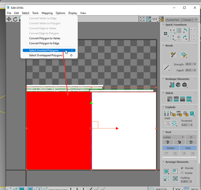201x190 pixels.
Task: Enable the Rescale checkbox
Action: tap(182, 168)
